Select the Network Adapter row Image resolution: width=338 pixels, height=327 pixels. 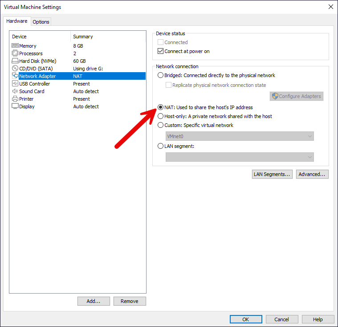pyautogui.click(x=77, y=76)
